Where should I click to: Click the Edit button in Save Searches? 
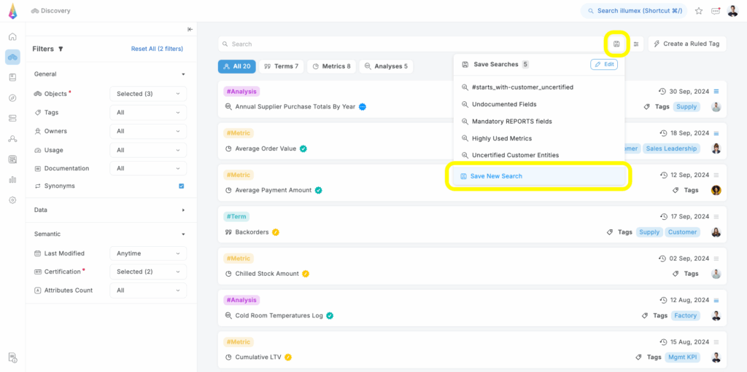pos(603,65)
